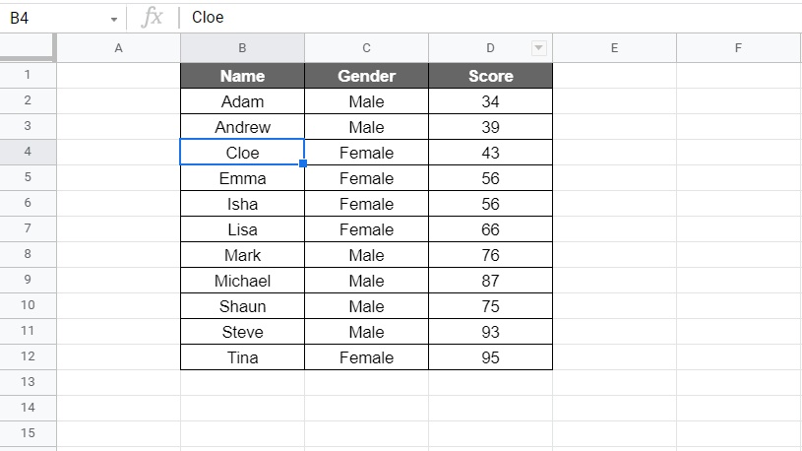Select Steve's gender cell Male
This screenshot has width=802, height=451.
[x=366, y=332]
